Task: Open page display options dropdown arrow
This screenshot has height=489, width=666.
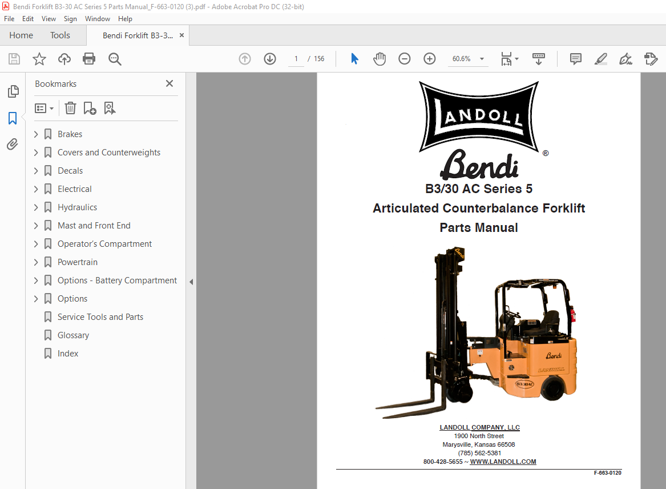Action: (516, 59)
